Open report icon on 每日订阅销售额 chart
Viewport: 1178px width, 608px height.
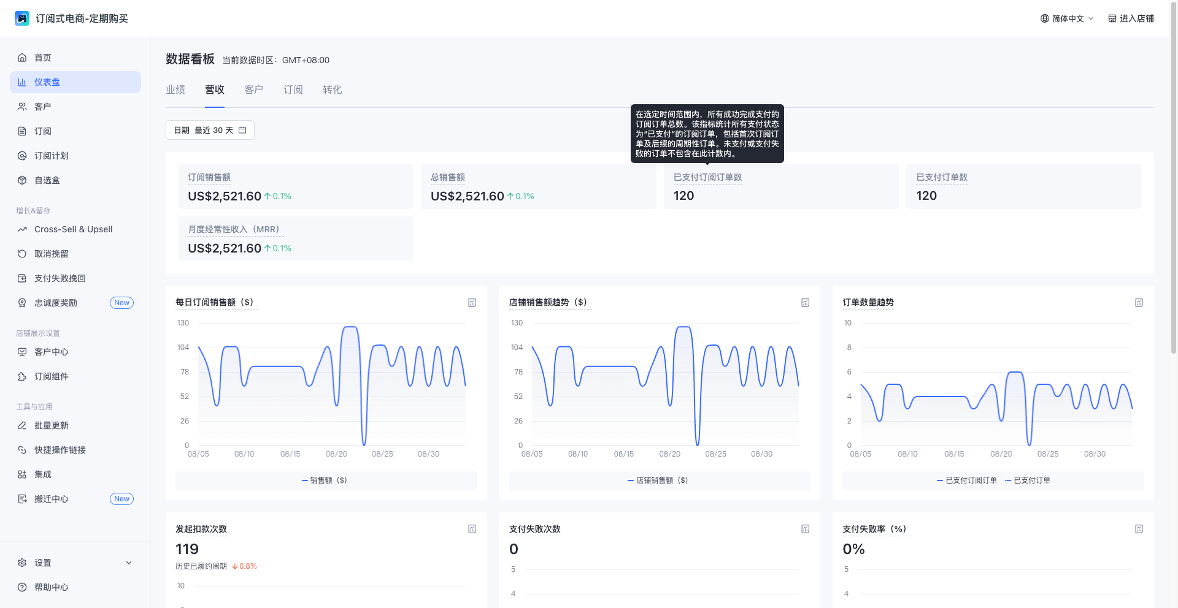[472, 303]
